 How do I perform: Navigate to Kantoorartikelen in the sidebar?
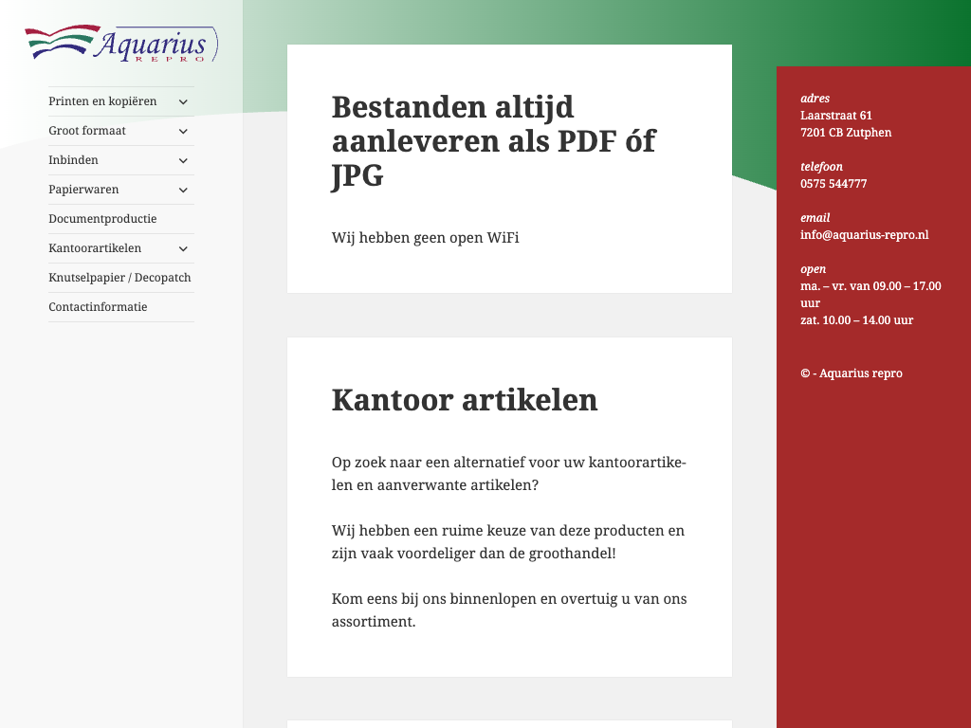(95, 248)
